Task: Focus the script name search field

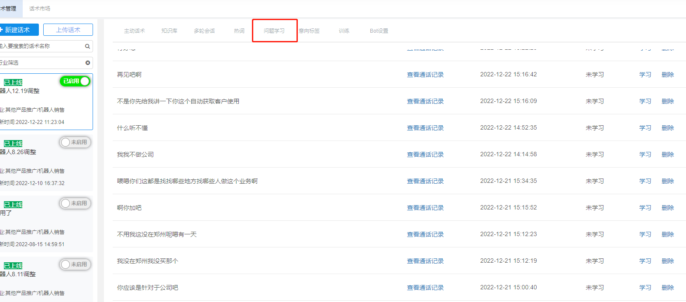Action: click(x=46, y=46)
